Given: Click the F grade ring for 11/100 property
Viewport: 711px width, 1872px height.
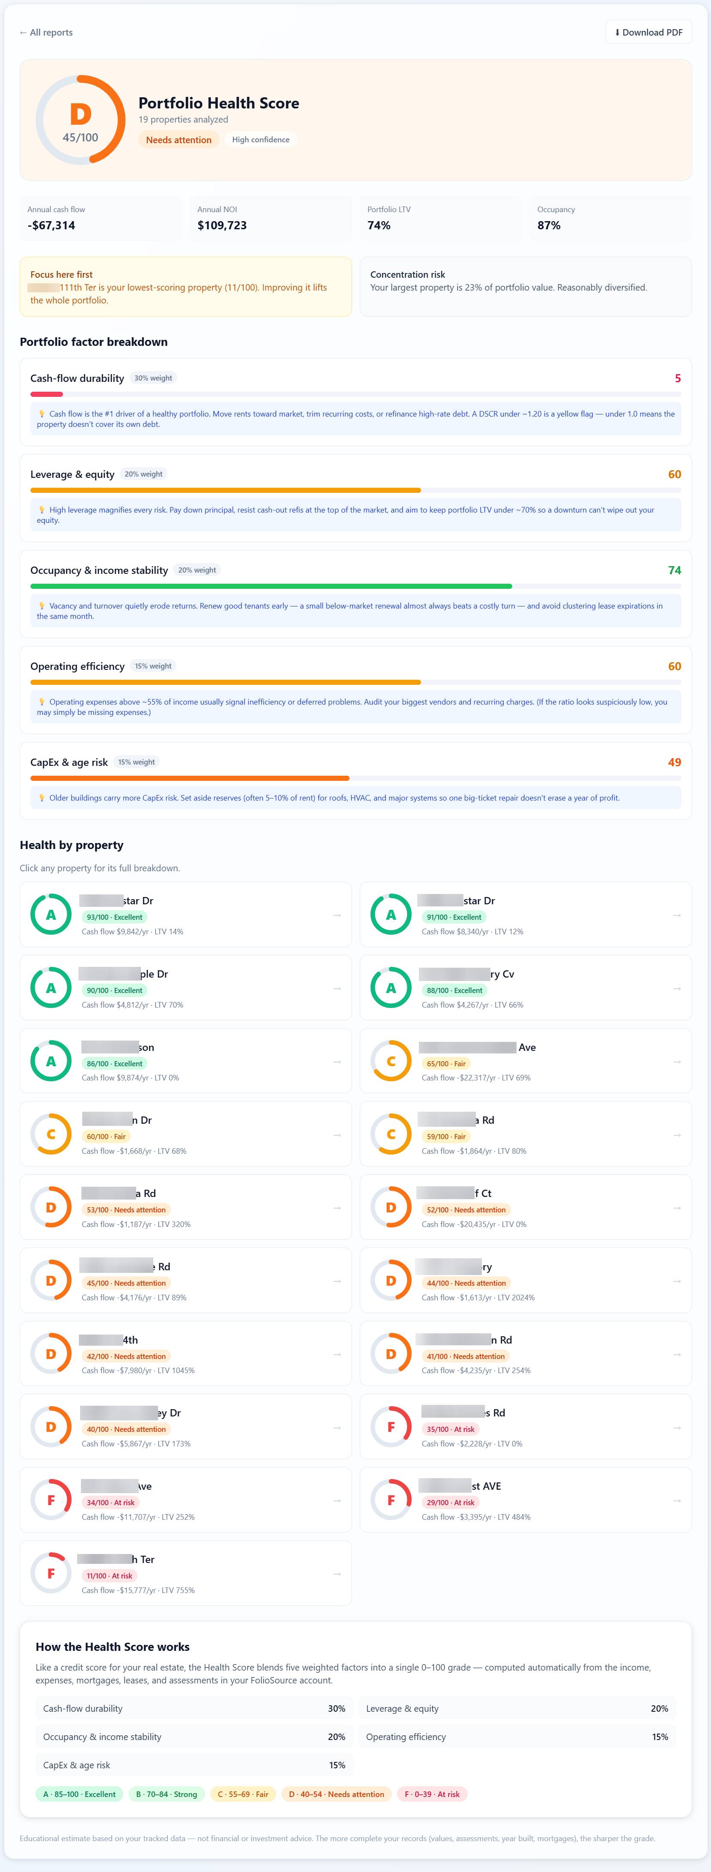Looking at the screenshot, I should coord(51,1573).
